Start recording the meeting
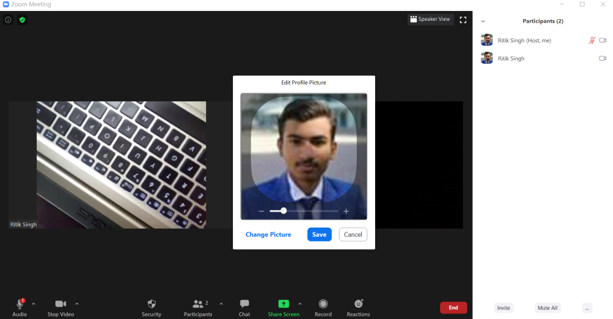Screen dimensions: 613x319 [x=323, y=307]
